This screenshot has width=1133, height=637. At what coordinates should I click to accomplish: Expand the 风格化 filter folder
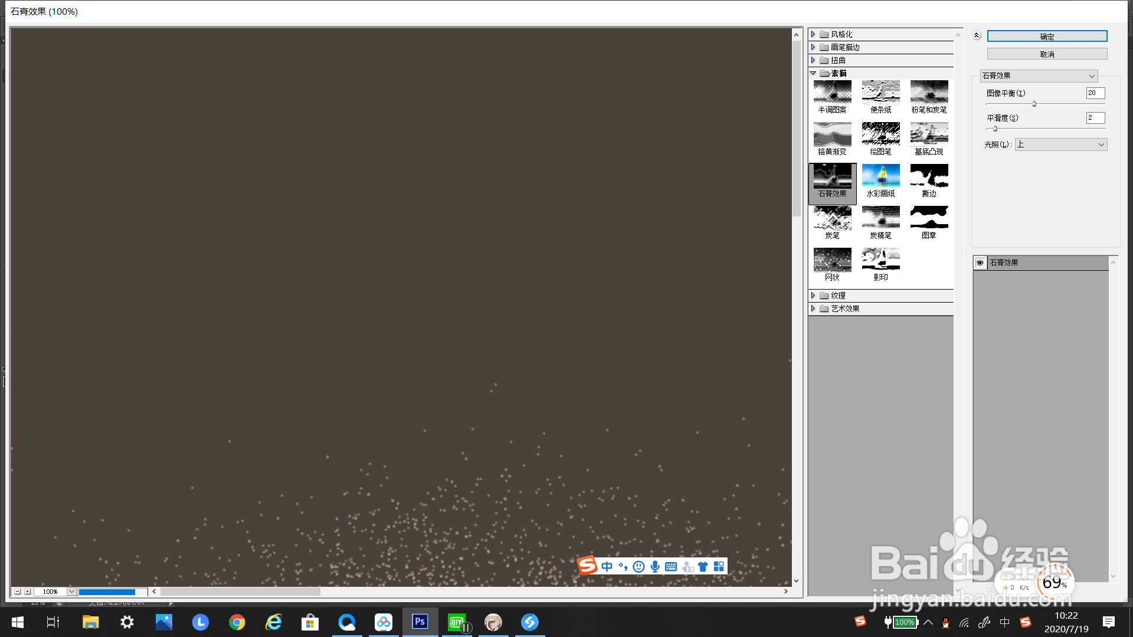pos(813,34)
